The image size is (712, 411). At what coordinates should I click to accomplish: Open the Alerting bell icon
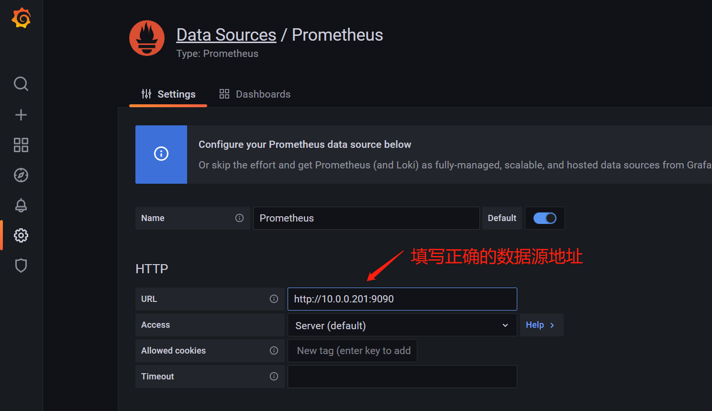point(21,205)
